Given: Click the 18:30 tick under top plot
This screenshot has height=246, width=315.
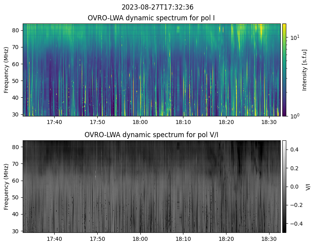Looking at the screenshot, I should (x=269, y=122).
